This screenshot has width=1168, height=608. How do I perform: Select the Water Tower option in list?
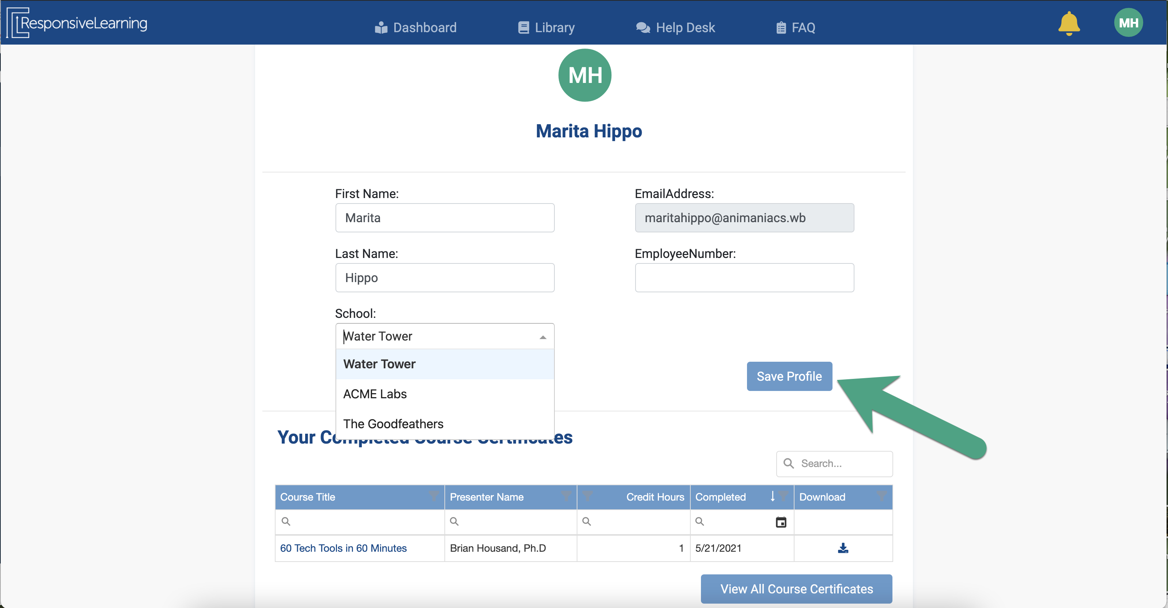click(x=379, y=364)
